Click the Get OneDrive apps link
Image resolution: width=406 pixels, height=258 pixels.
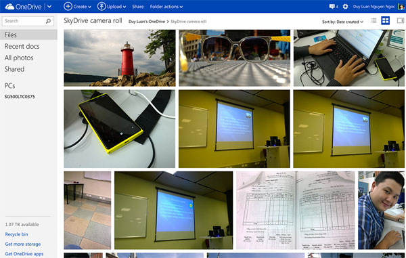point(24,254)
